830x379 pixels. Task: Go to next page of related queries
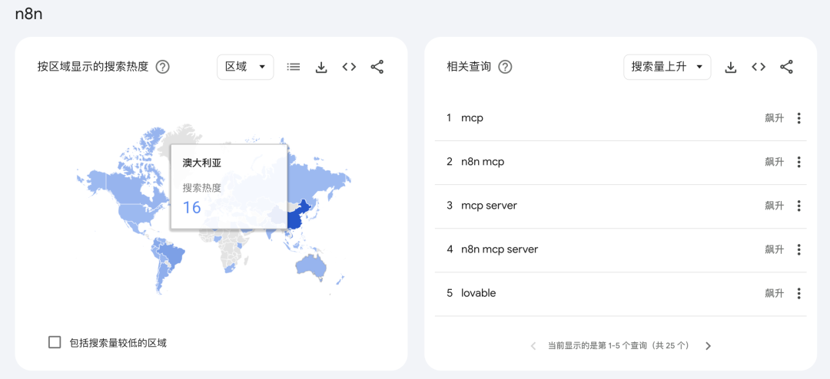[x=708, y=346]
